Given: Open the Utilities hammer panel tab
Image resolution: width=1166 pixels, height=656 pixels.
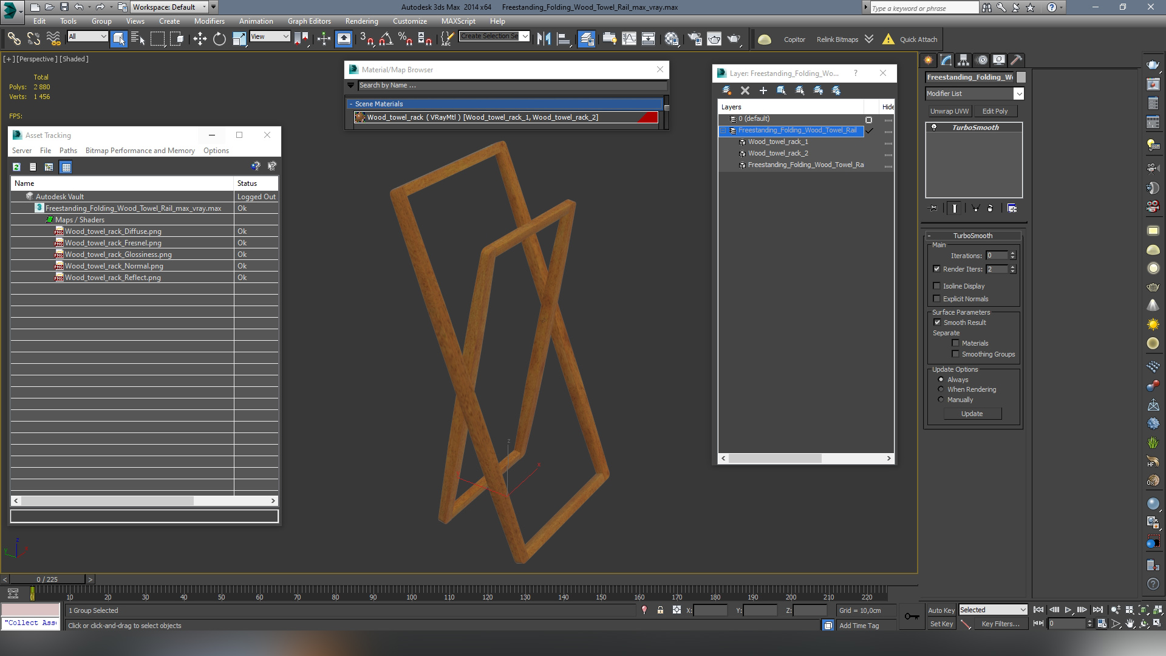Looking at the screenshot, I should click(1017, 60).
